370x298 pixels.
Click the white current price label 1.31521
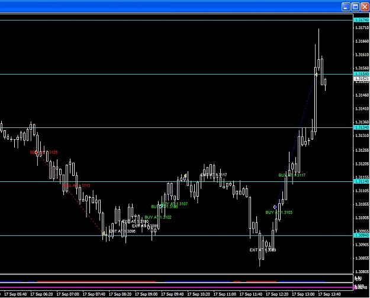click(x=362, y=79)
